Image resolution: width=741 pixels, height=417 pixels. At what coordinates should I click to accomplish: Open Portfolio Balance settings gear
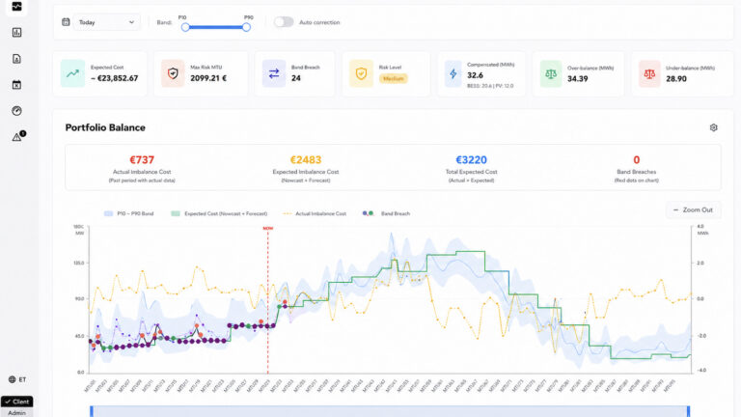[714, 127]
